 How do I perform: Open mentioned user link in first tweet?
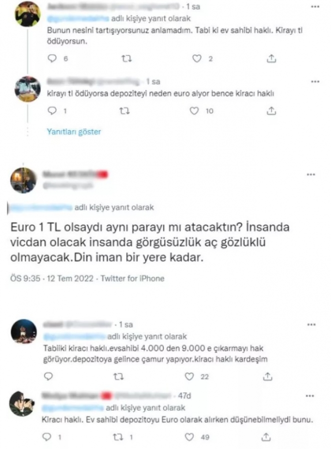(x=78, y=19)
